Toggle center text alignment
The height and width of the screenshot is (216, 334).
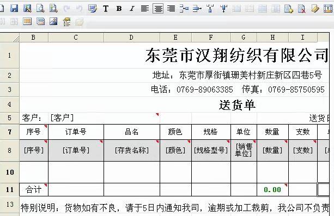(158, 9)
